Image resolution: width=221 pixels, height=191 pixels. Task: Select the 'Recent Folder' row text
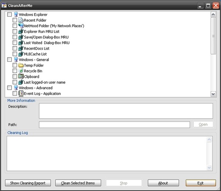[x=35, y=20]
